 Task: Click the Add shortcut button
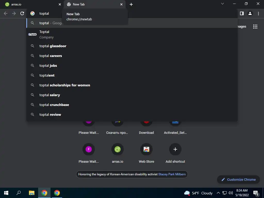175,153
